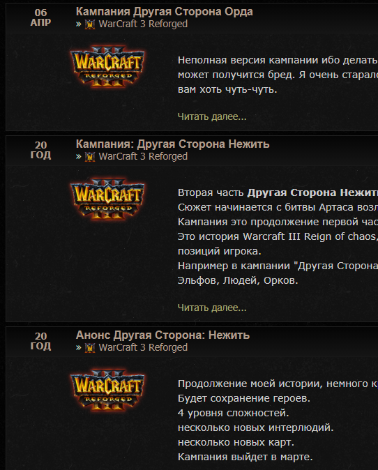Open the Reforged logo of Кампания Нежить post
Screen dimensions: 378x470
[x=107, y=199]
